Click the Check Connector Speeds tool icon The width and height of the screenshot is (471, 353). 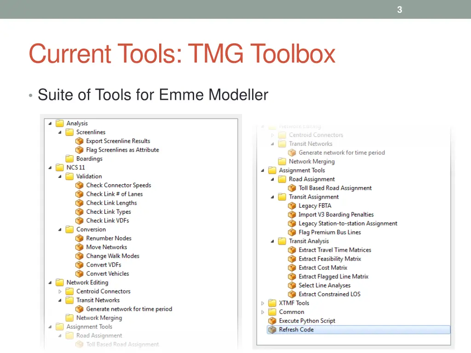pos(79,185)
